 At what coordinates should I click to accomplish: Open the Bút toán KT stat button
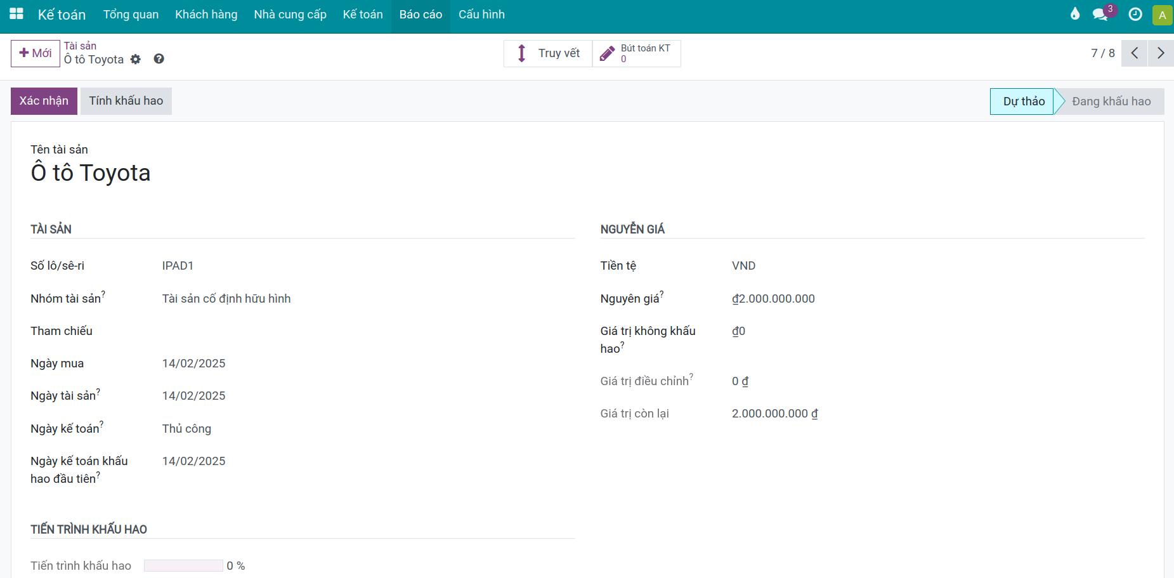tap(636, 53)
